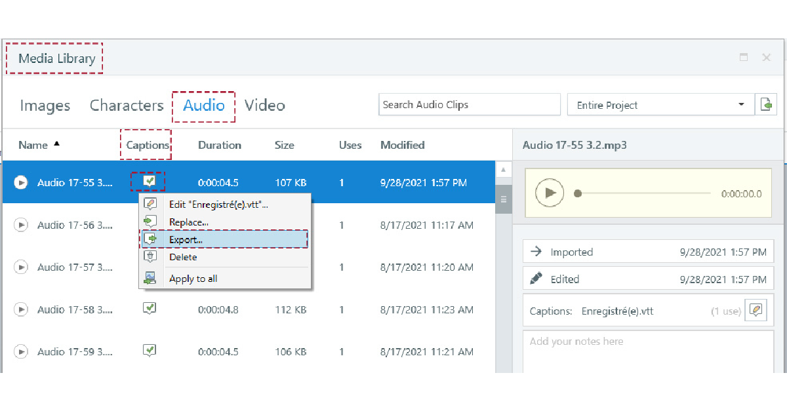This screenshot has height=411, width=787.
Task: Sort by the Captions column header
Action: click(x=148, y=145)
